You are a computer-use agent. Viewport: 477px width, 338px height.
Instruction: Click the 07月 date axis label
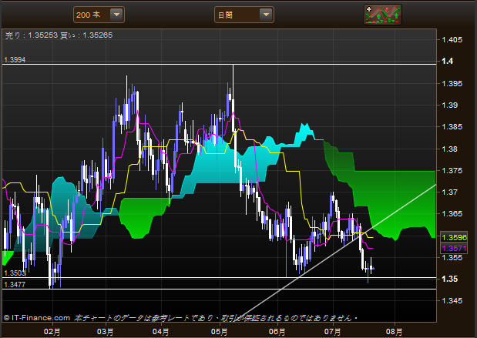332,331
